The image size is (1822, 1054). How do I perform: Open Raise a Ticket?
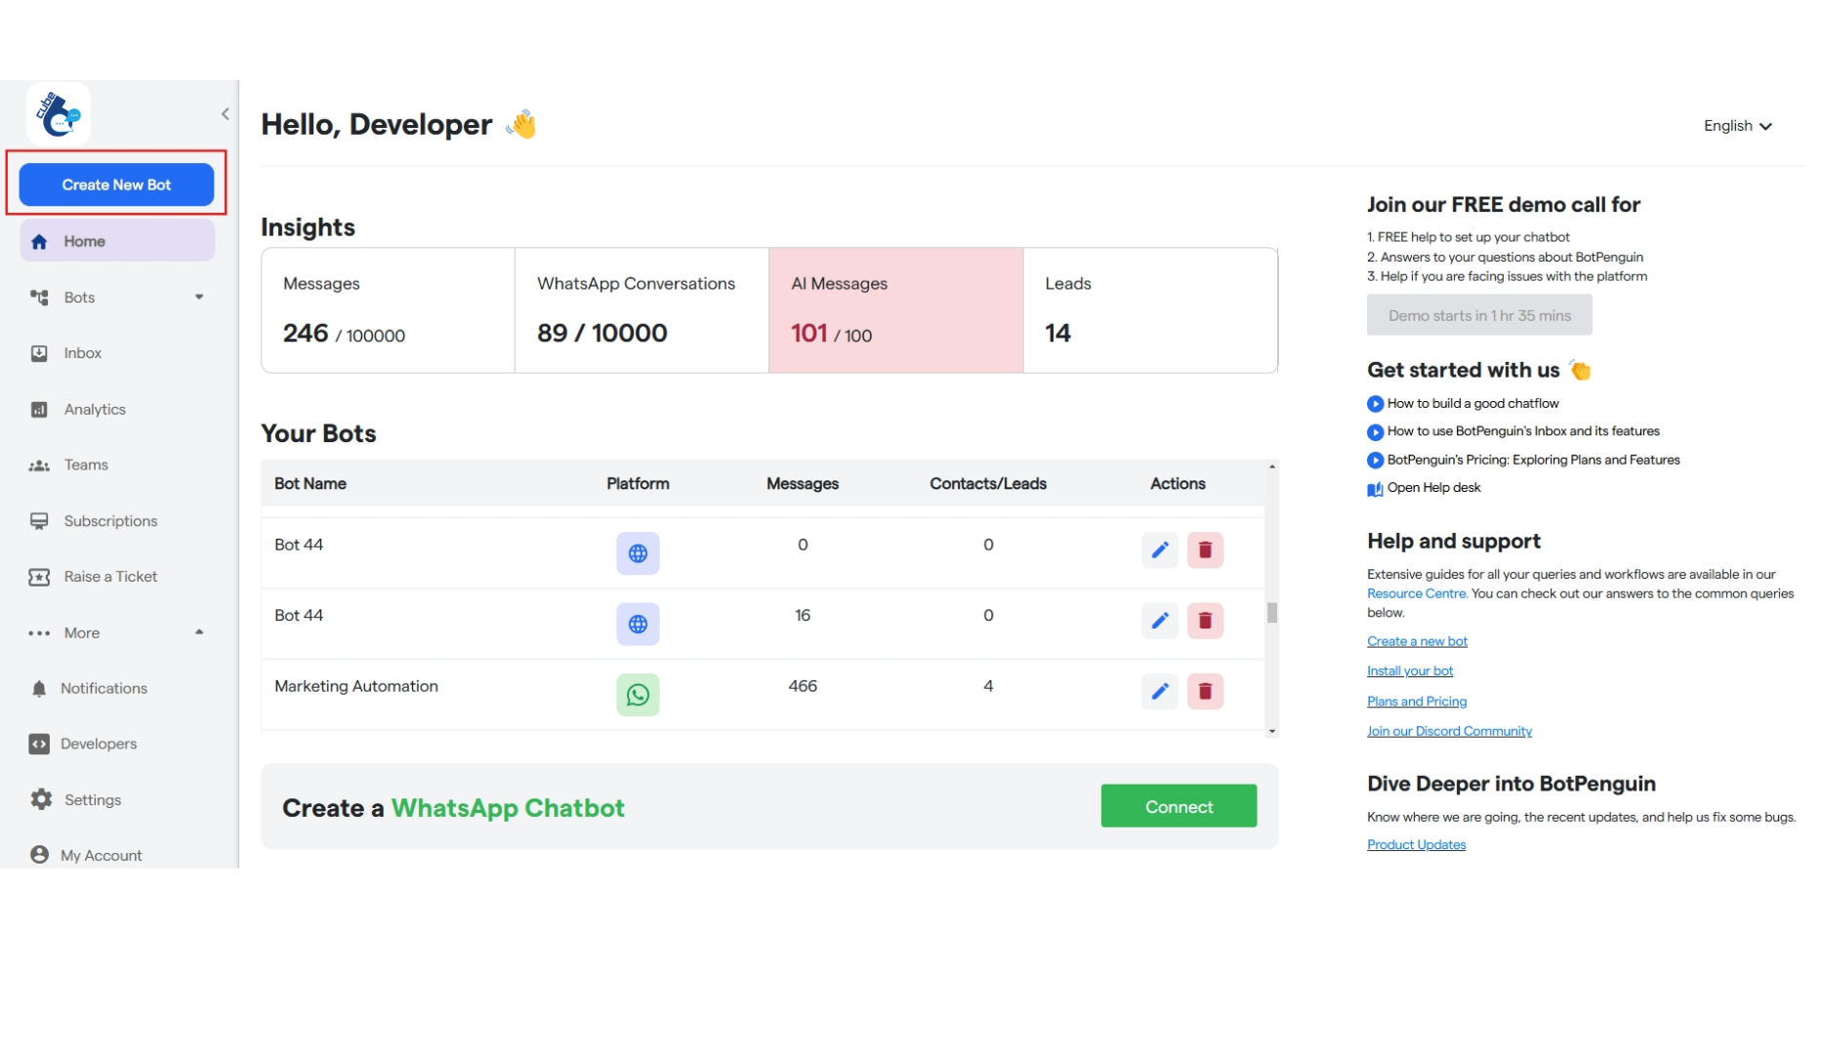(x=109, y=576)
